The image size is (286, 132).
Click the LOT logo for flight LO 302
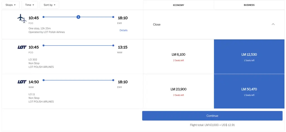[x=22, y=47]
